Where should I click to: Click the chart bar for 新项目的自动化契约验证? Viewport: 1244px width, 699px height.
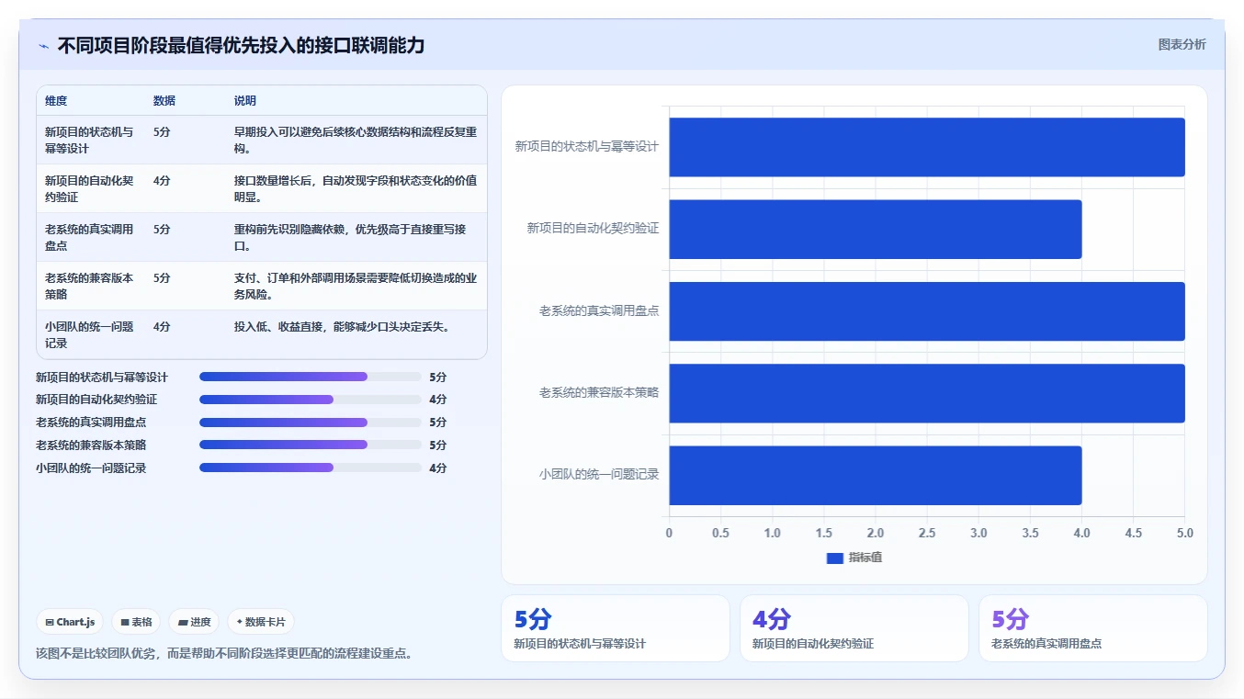(x=875, y=229)
